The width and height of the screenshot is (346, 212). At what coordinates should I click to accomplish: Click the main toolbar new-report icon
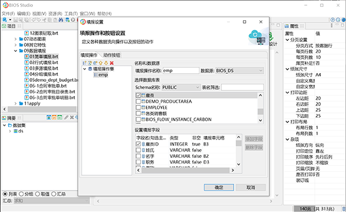5,20
